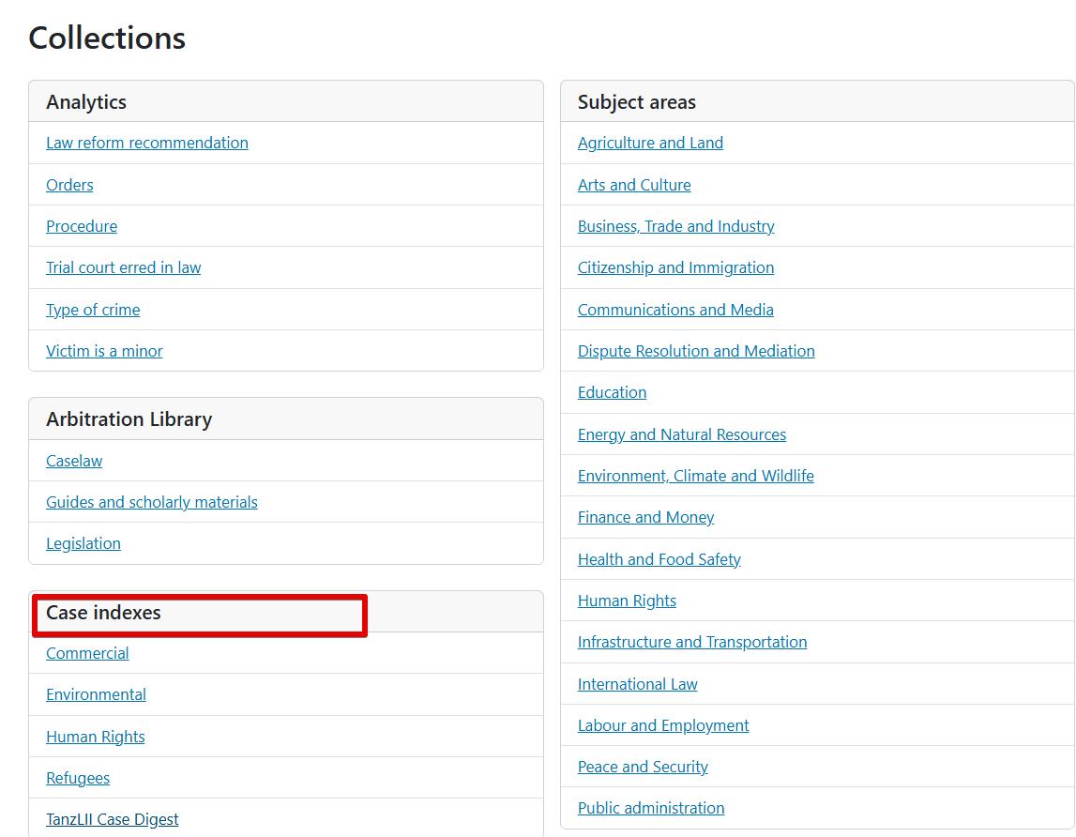Open the Law reform recommendation link
The image size is (1076, 837).
click(x=147, y=143)
